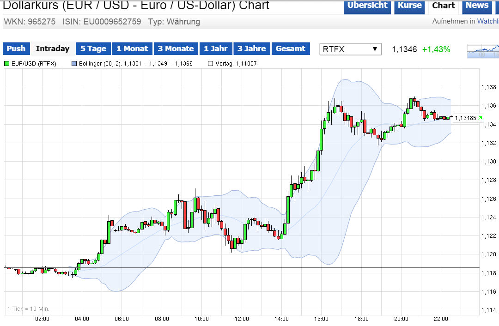499x326 pixels.
Task: Switch to the News tab
Action: coord(477,6)
